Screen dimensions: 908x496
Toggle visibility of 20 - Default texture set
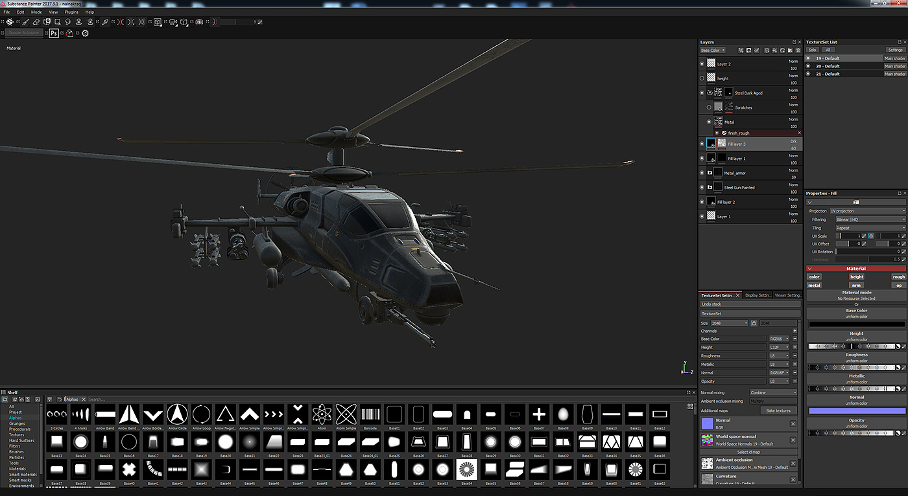tap(808, 66)
